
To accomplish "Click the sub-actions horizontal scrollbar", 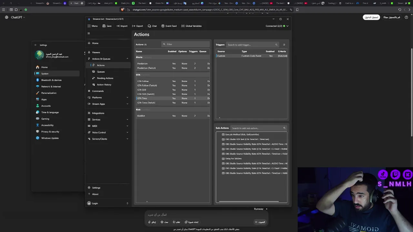I will click(249, 202).
